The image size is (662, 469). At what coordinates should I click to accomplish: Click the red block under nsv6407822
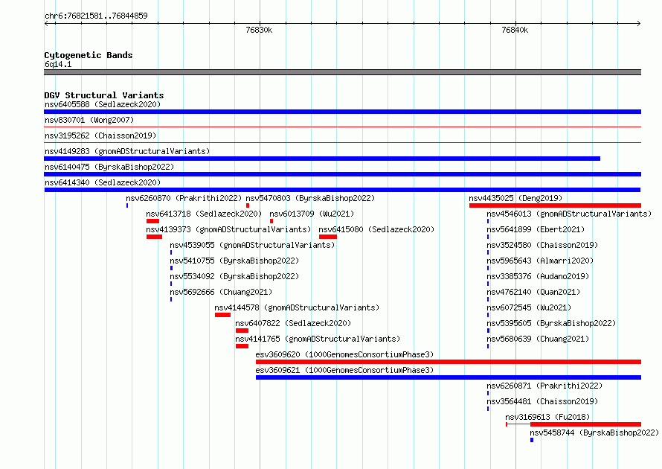[242, 331]
